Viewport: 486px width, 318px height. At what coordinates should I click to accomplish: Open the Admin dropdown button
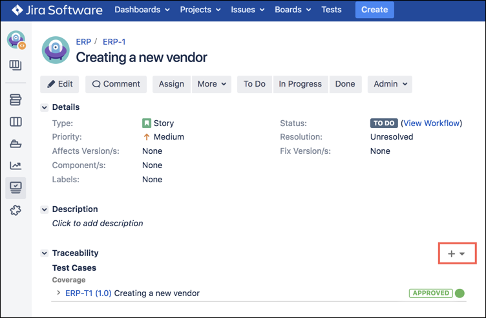click(390, 84)
